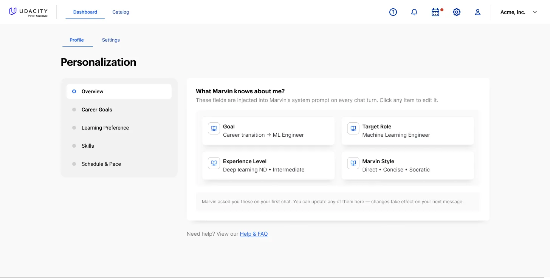Edit the Target Role card
550x278 pixels.
[x=408, y=131]
